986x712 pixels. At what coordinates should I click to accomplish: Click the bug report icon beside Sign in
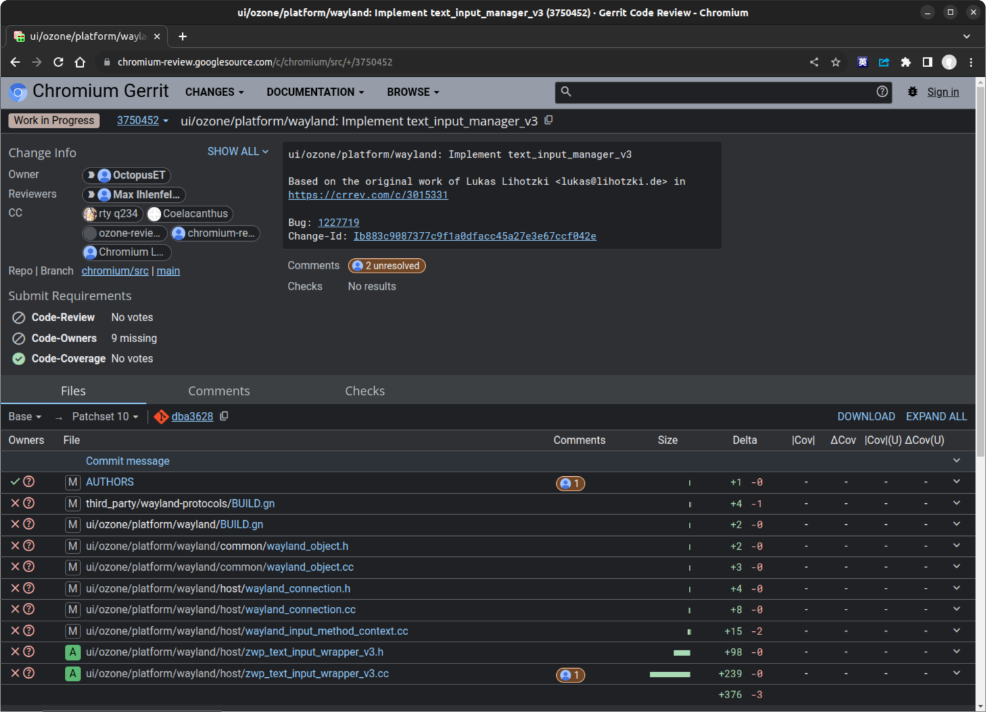click(912, 92)
